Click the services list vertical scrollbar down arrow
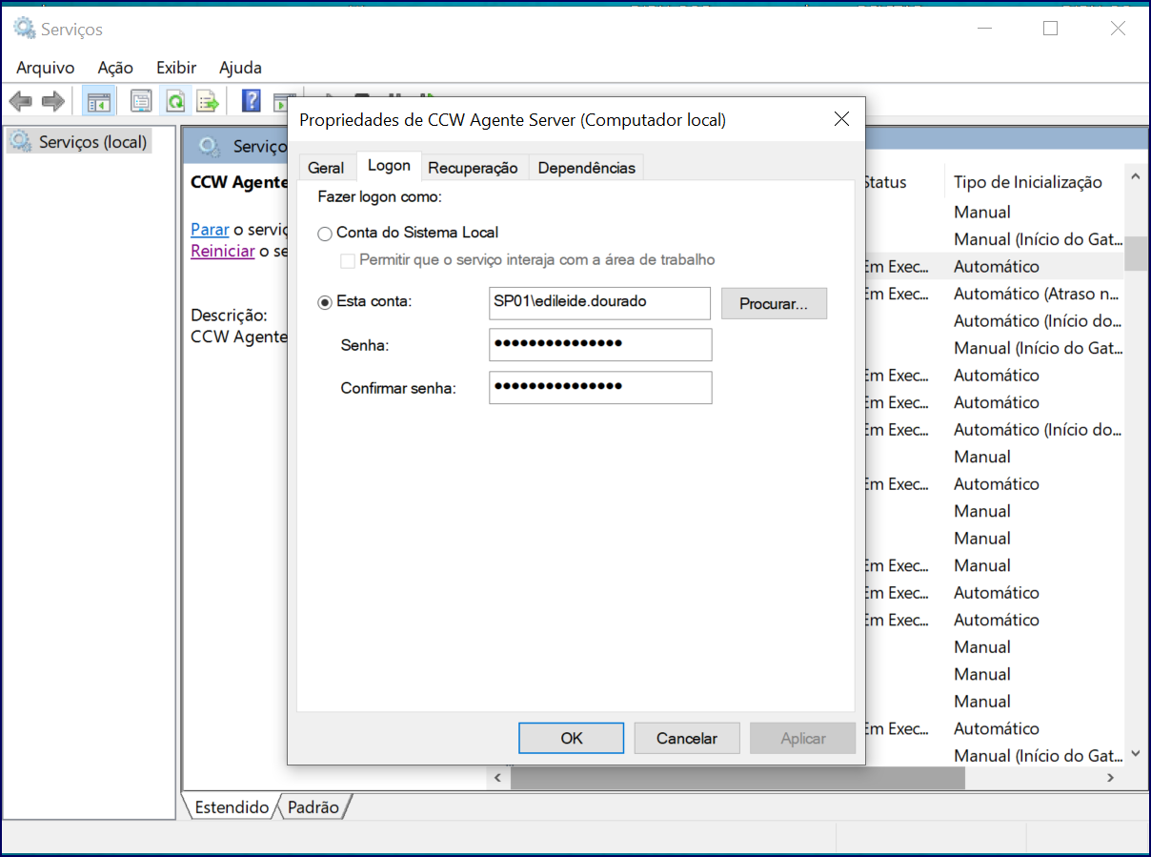Image resolution: width=1151 pixels, height=857 pixels. pyautogui.click(x=1135, y=754)
